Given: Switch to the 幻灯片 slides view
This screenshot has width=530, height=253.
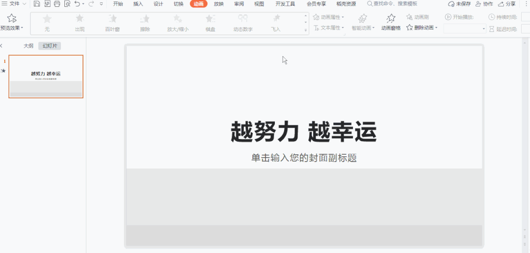Looking at the screenshot, I should coord(50,46).
